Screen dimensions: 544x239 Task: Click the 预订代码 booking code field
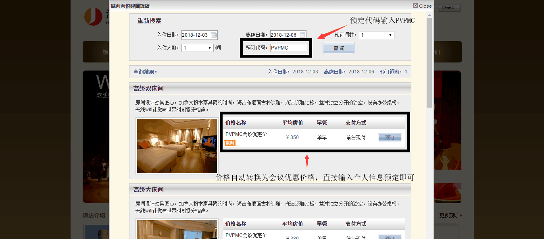[288, 48]
